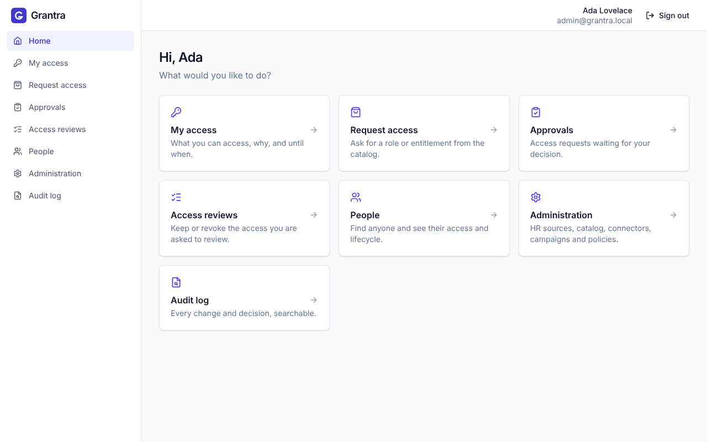The height and width of the screenshot is (442, 707).
Task: Click "Access requests waiting for your decision." text
Action: 590,149
